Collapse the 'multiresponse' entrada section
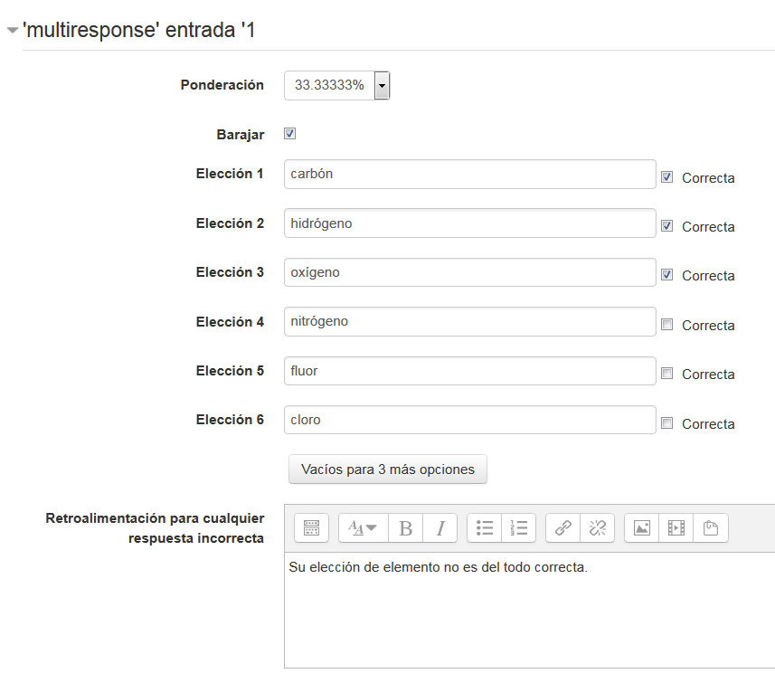The width and height of the screenshot is (775, 683). click(12, 31)
